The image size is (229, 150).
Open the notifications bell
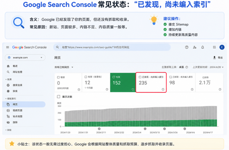click(x=203, y=47)
